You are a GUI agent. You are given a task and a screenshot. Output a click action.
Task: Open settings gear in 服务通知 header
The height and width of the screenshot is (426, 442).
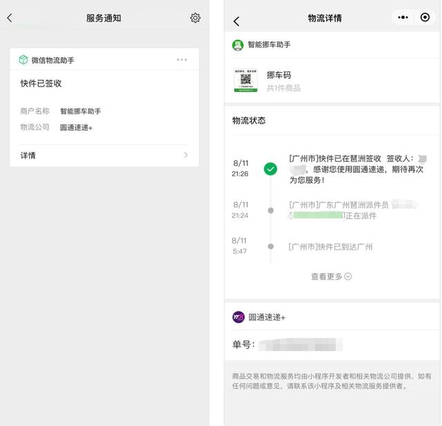point(195,18)
